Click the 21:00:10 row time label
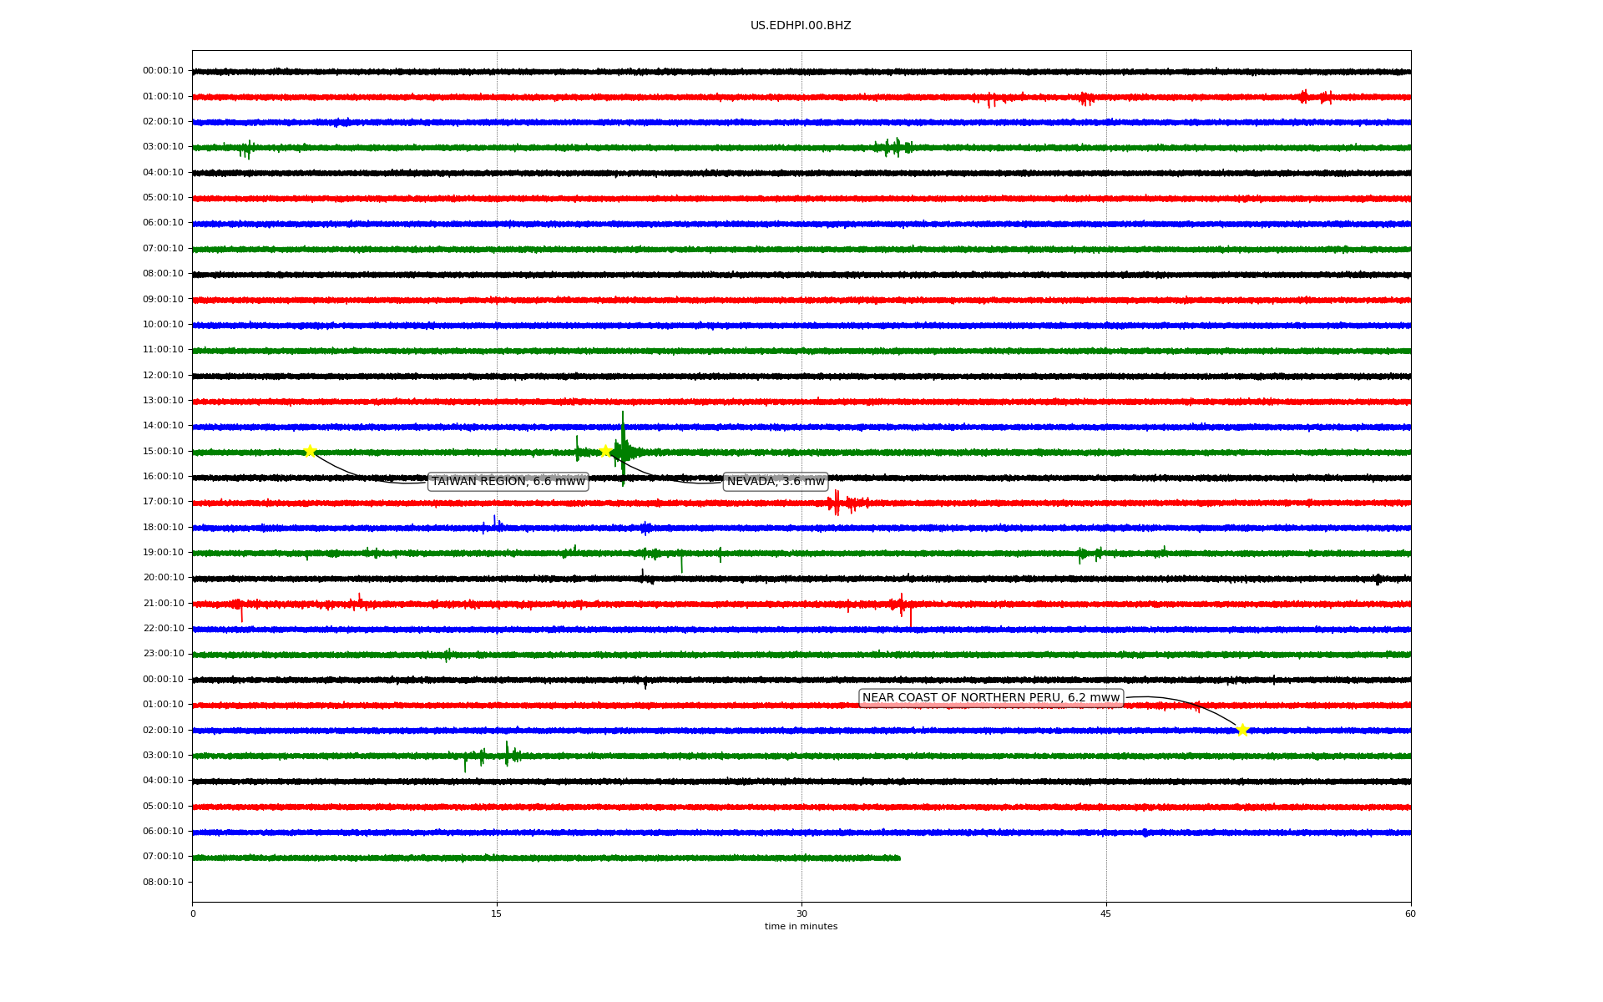 (163, 604)
